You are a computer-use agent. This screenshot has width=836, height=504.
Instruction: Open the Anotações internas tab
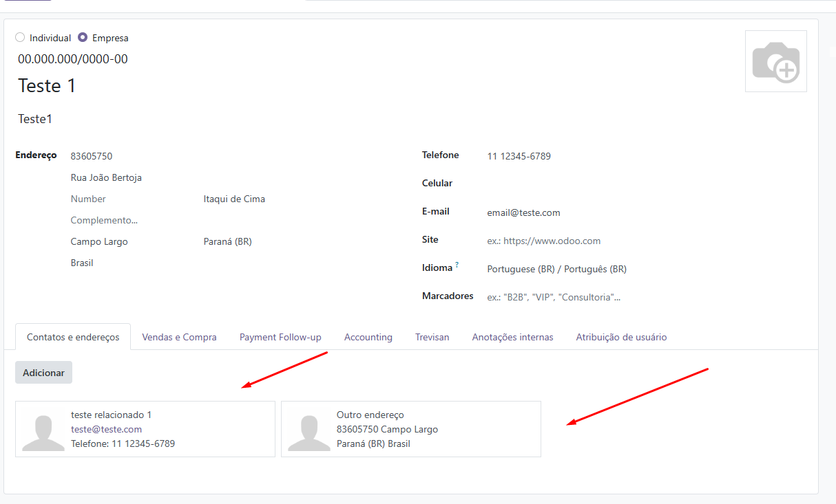pos(512,337)
